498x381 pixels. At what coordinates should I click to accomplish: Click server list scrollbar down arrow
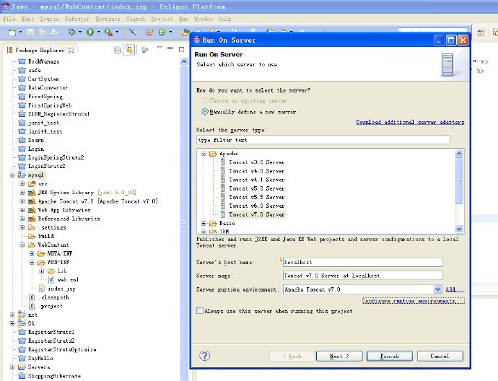click(458, 229)
